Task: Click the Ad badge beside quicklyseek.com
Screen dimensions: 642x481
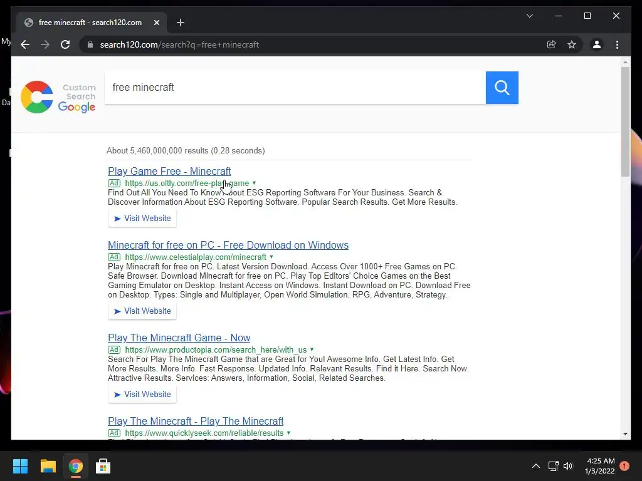Action: 114,433
